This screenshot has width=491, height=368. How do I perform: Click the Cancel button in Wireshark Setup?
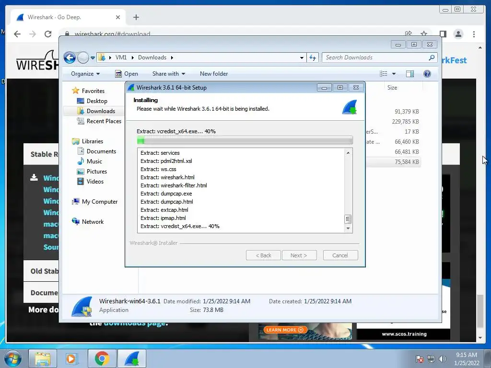pos(340,255)
